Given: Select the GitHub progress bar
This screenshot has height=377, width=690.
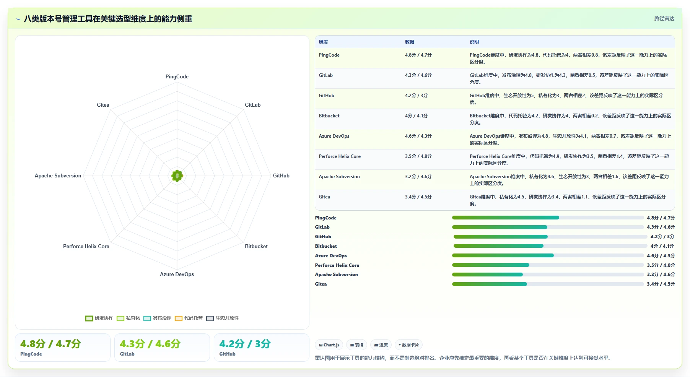Looking at the screenshot, I should (550, 237).
